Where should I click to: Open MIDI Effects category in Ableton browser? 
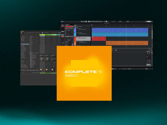[24, 50]
